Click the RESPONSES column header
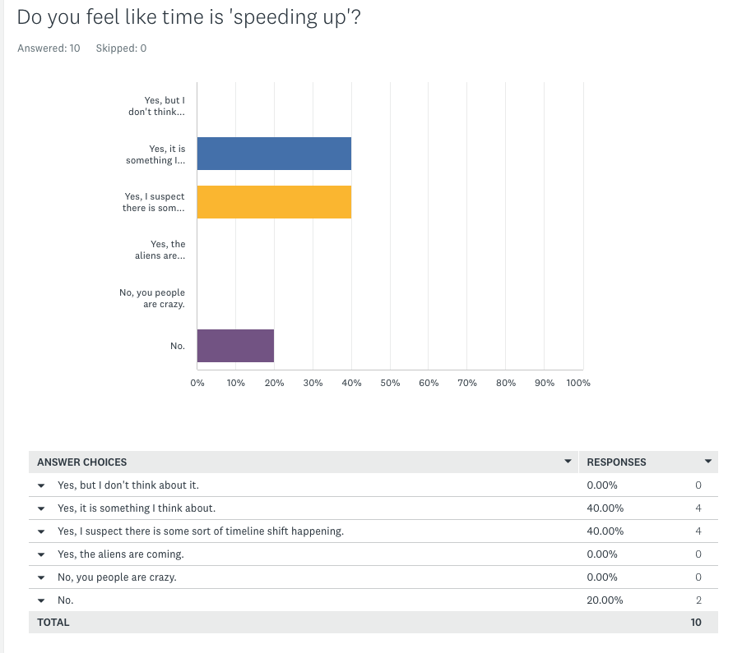This screenshot has height=653, width=742. pyautogui.click(x=616, y=462)
